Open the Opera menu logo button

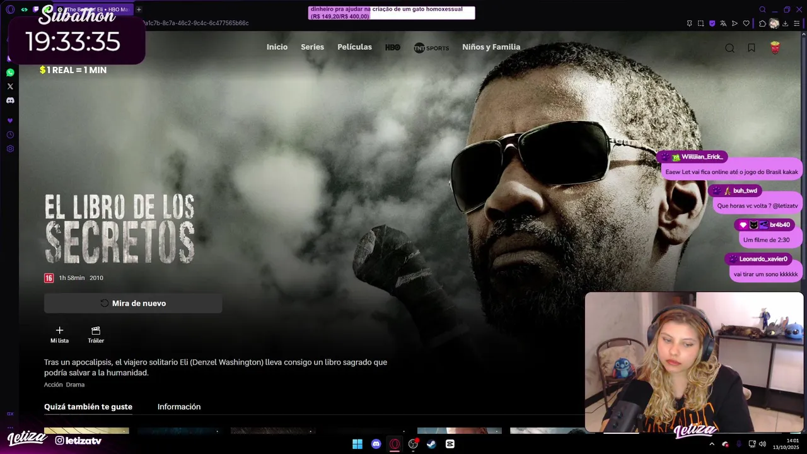(x=10, y=9)
